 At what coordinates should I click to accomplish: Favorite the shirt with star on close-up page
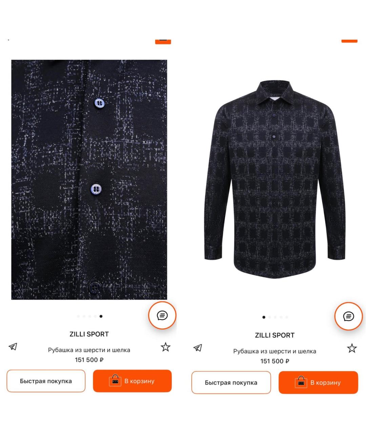point(165,347)
